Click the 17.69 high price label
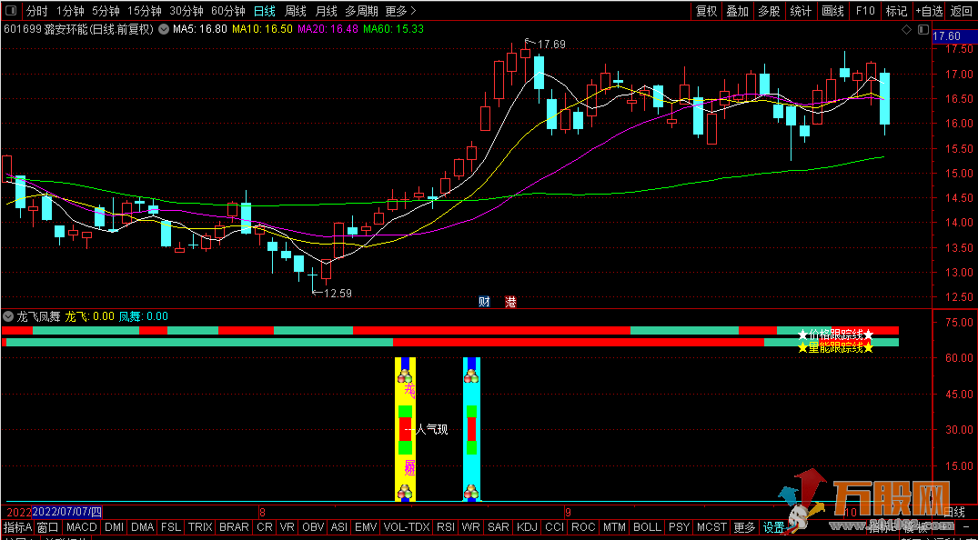 pyautogui.click(x=550, y=45)
